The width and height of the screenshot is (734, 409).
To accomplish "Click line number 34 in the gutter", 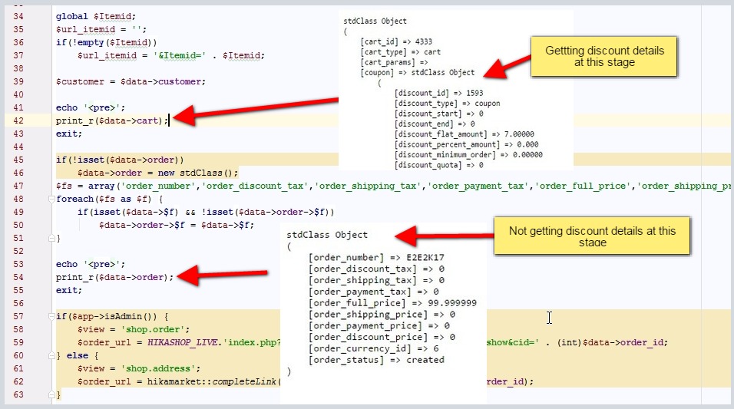I will pos(18,16).
